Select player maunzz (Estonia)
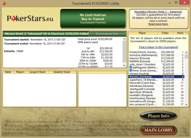Image resolution: width=191 pixels, height=138 pixels. (x=156, y=58)
